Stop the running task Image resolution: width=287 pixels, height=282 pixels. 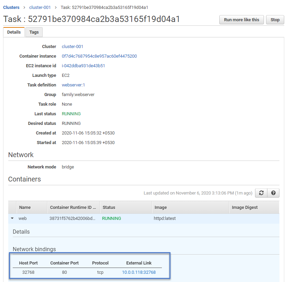coord(275,20)
